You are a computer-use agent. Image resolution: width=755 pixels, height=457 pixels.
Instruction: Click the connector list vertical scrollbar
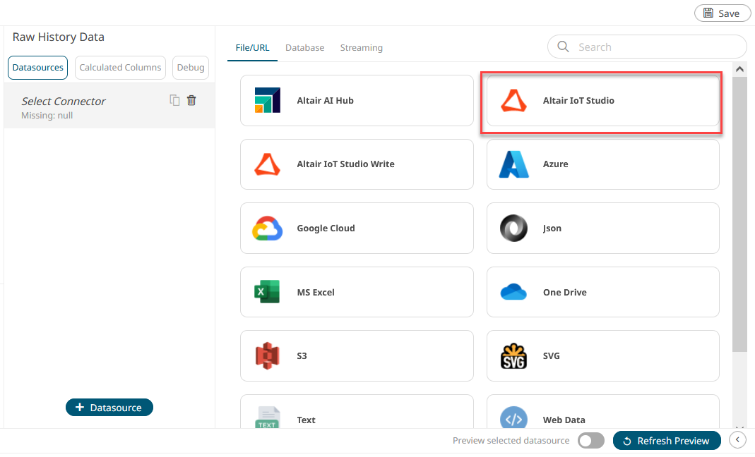click(x=739, y=212)
